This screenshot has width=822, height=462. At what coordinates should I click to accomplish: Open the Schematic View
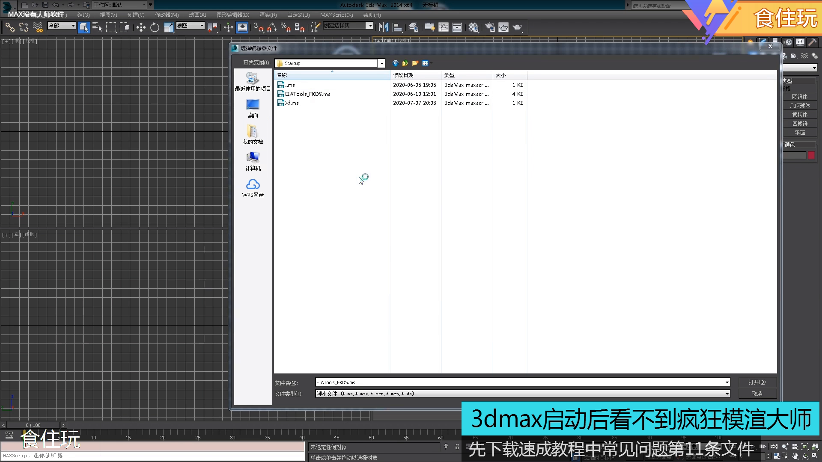(x=457, y=27)
